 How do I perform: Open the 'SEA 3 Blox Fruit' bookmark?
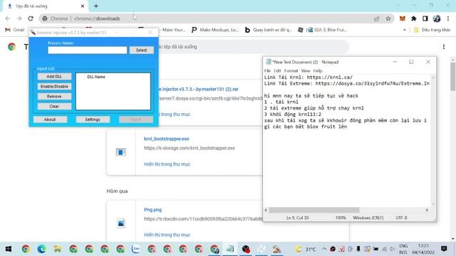click(323, 30)
